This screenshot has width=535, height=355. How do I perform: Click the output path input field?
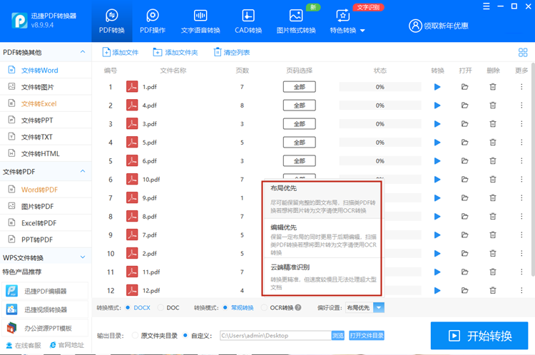click(274, 335)
